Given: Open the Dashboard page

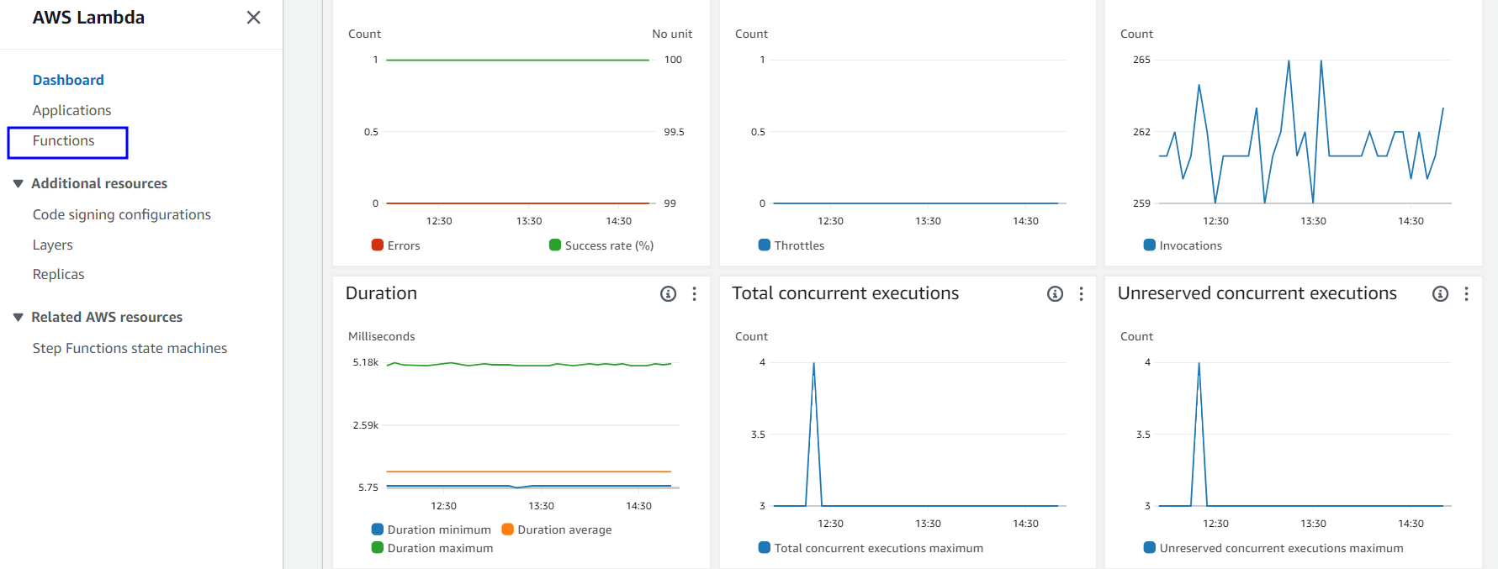Looking at the screenshot, I should coord(68,80).
